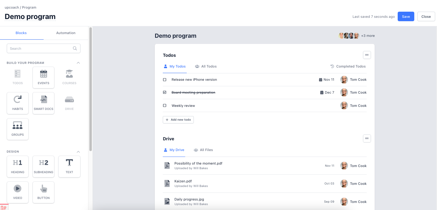
Task: Switch to the Automation tab
Action: click(x=65, y=33)
